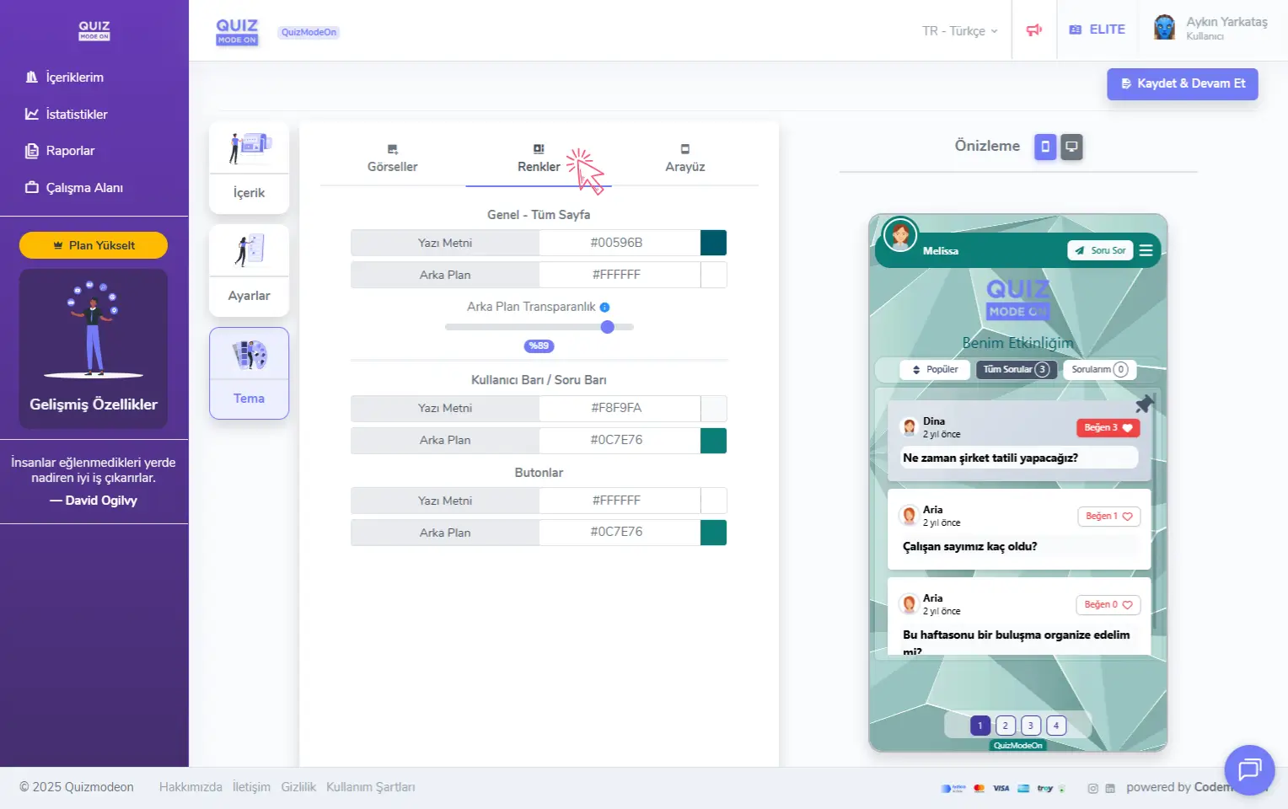1288x809 pixels.
Task: Click the Kaydet & Devam Et button
Action: point(1182,84)
